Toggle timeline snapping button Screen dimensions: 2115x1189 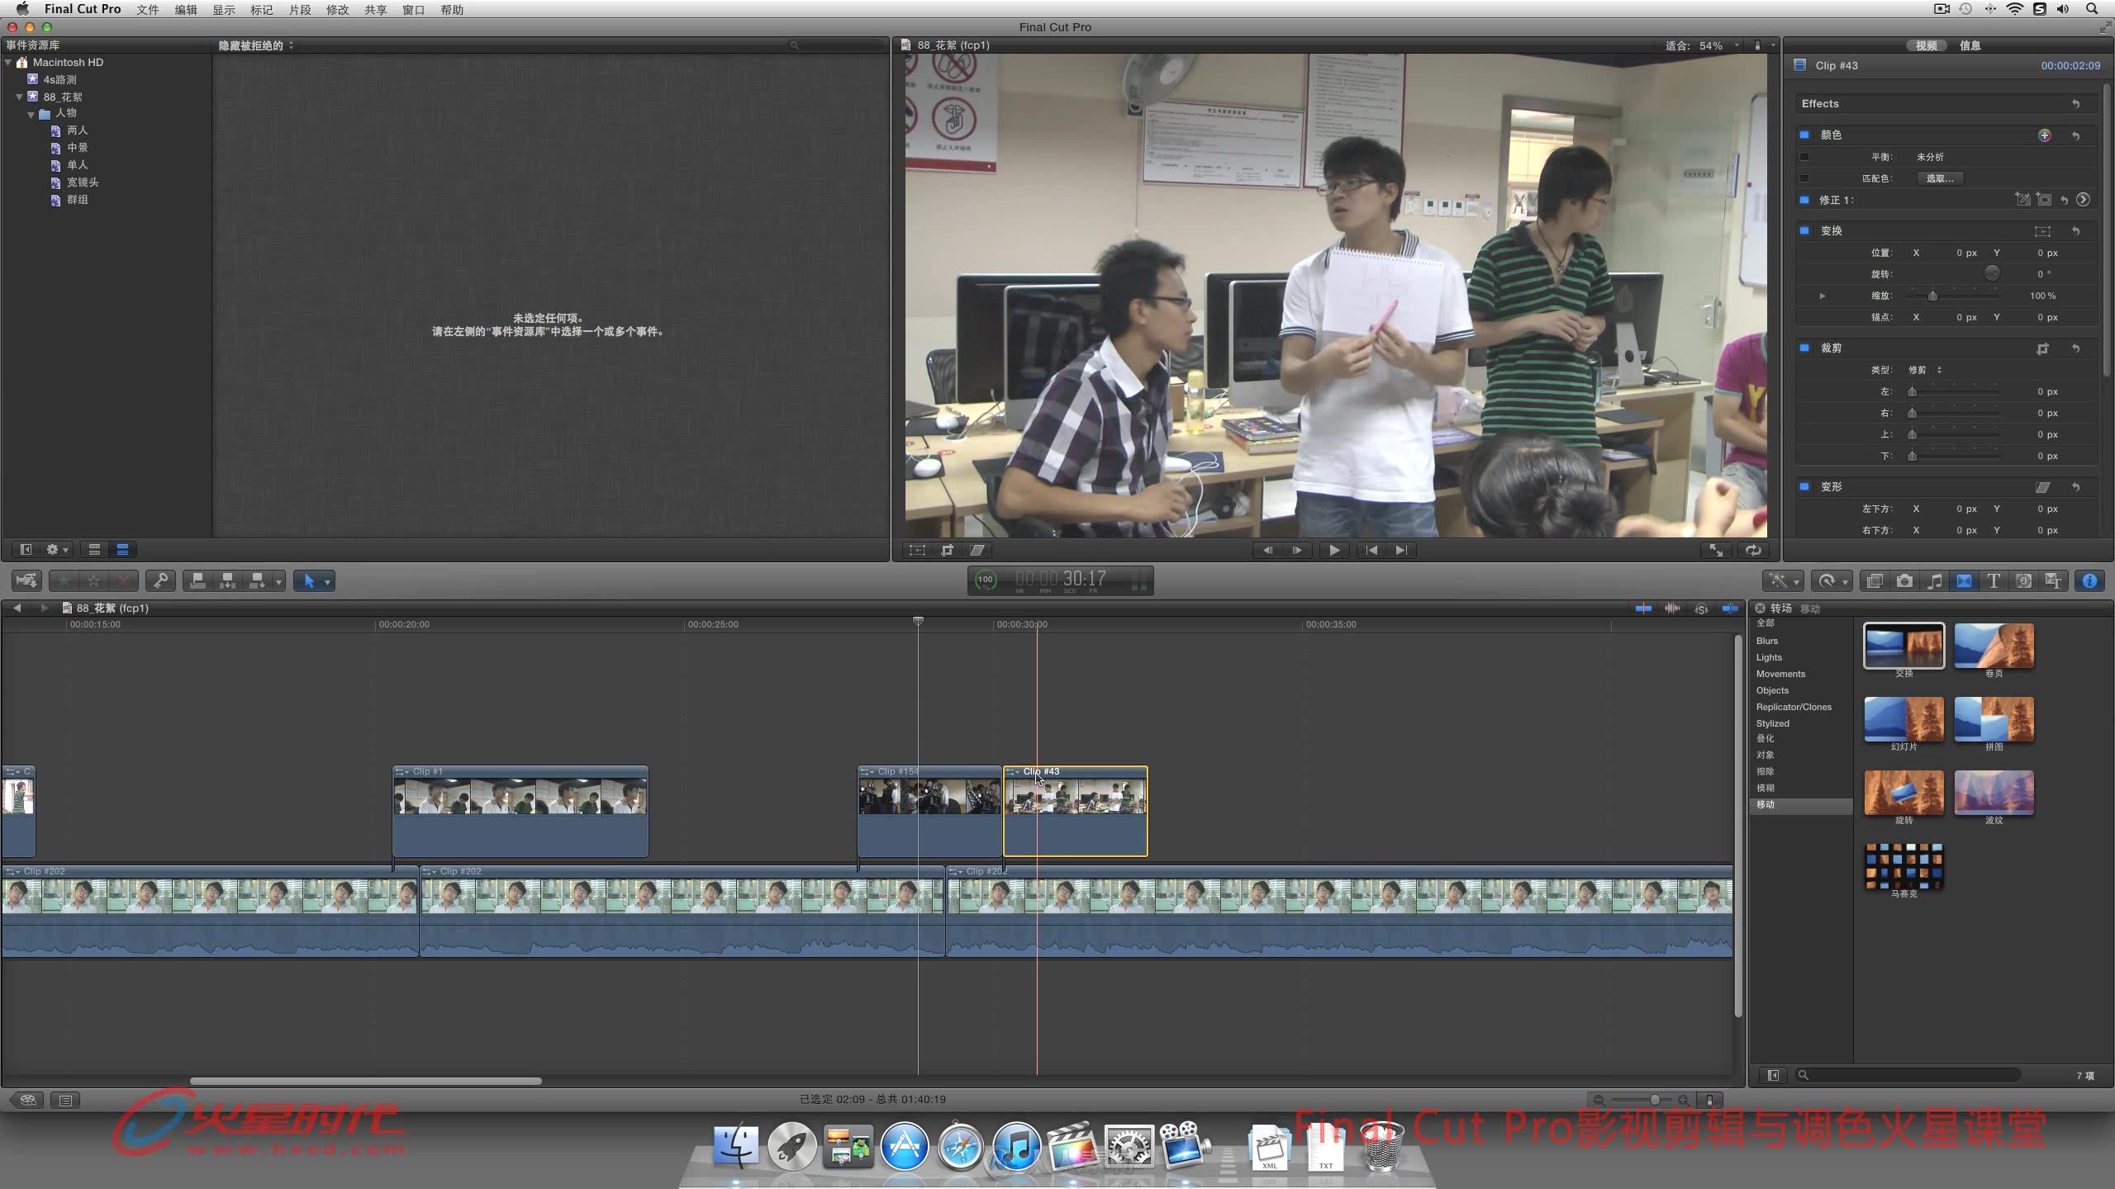click(1730, 609)
